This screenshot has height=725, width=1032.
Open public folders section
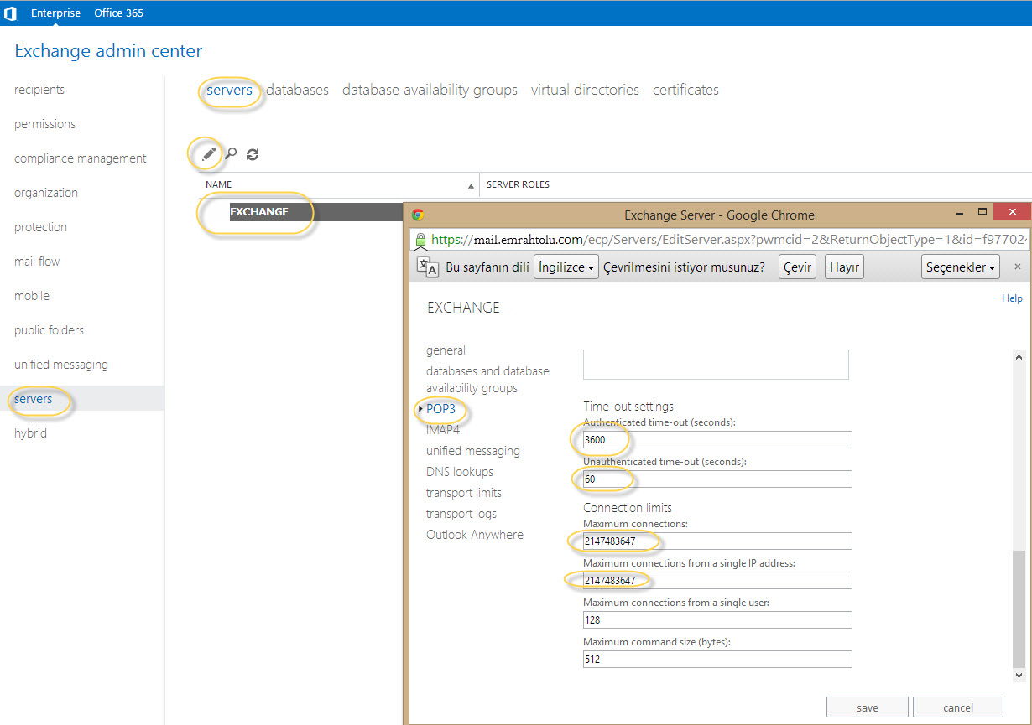pyautogui.click(x=49, y=330)
